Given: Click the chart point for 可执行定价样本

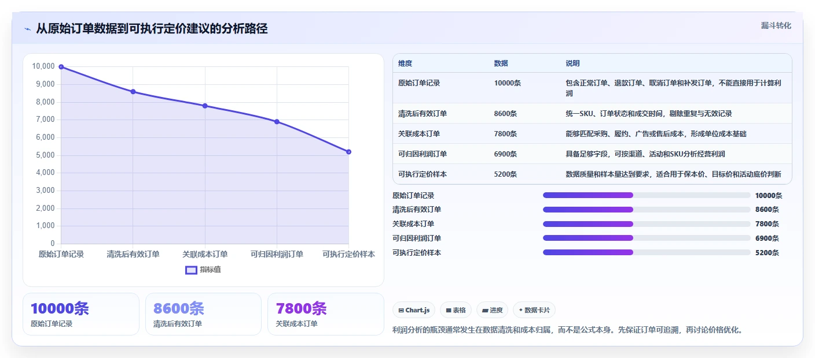Looking at the screenshot, I should coord(348,152).
